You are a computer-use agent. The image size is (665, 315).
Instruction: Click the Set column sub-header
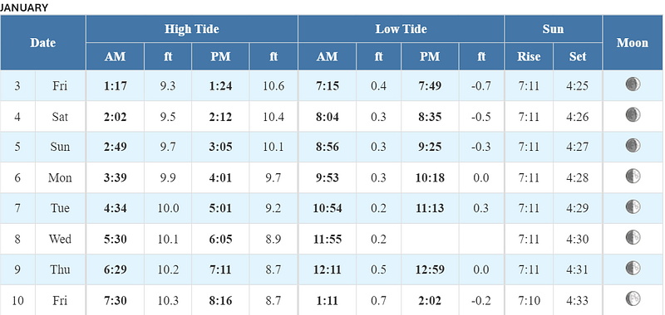(x=578, y=56)
